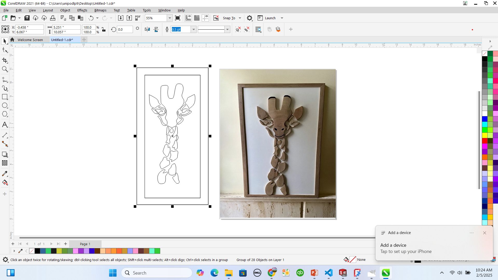Viewport: 498px width, 280px height.
Task: Open the outline width dropdown
Action: tap(193, 29)
